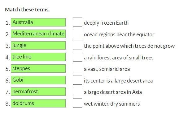
Task: Select the Australia term box
Action: pyautogui.click(x=38, y=22)
